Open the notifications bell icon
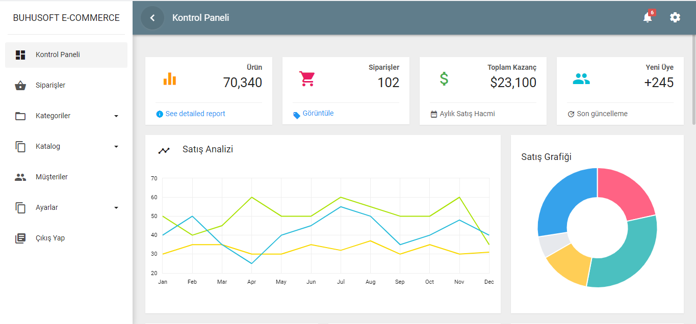The image size is (696, 324). click(x=648, y=18)
